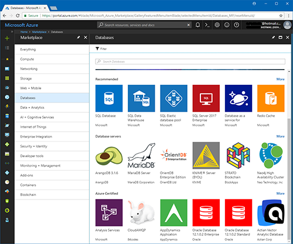This screenshot has height=244, width=293.
Task: Open Chrome menu three dots
Action: pos(288,16)
